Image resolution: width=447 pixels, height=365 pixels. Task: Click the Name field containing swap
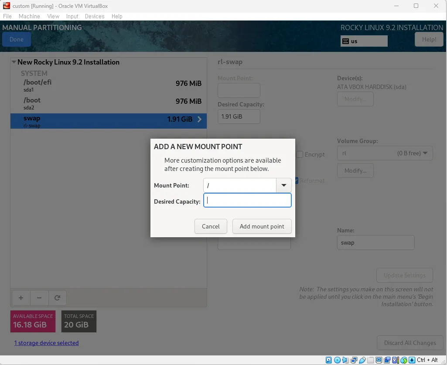(376, 242)
